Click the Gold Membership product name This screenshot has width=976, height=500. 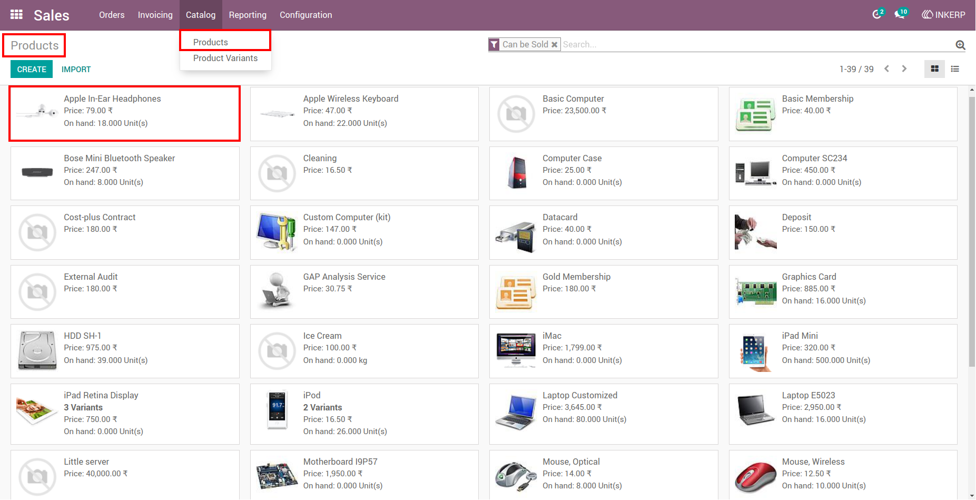(577, 277)
